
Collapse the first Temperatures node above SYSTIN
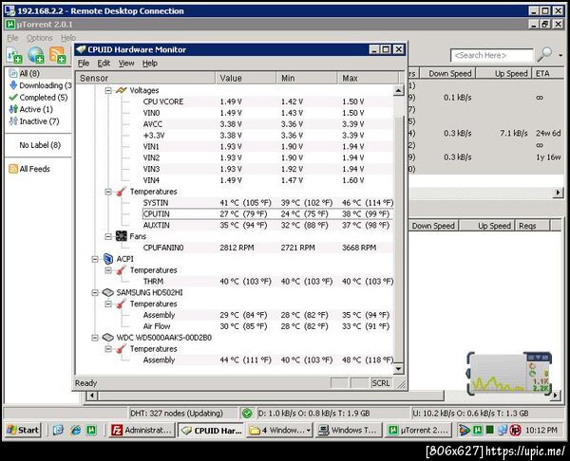(108, 192)
